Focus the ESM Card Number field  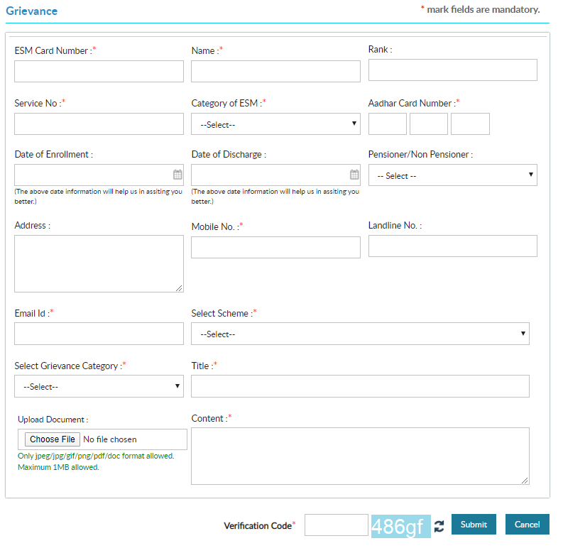(x=99, y=71)
